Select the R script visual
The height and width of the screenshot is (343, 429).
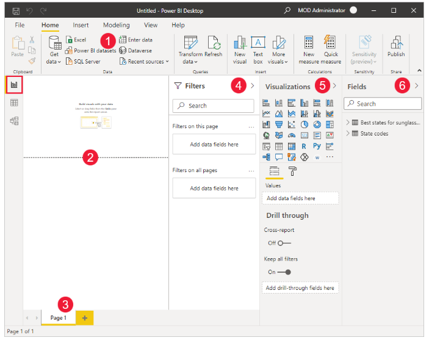tap(304, 146)
